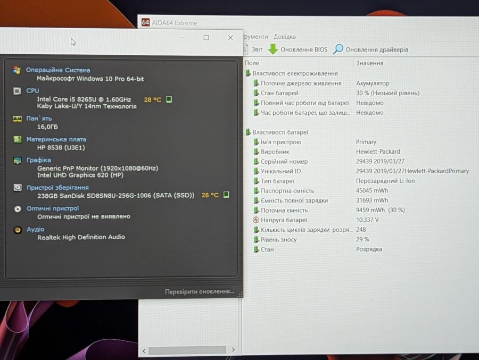Open the Пристрої зберігання section link

(57, 188)
